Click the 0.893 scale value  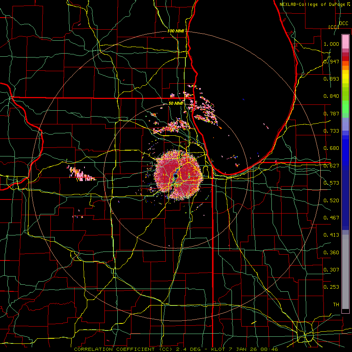331,79
